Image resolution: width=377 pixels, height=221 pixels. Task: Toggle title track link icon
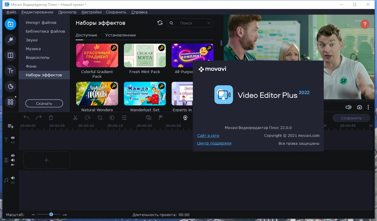point(13,142)
